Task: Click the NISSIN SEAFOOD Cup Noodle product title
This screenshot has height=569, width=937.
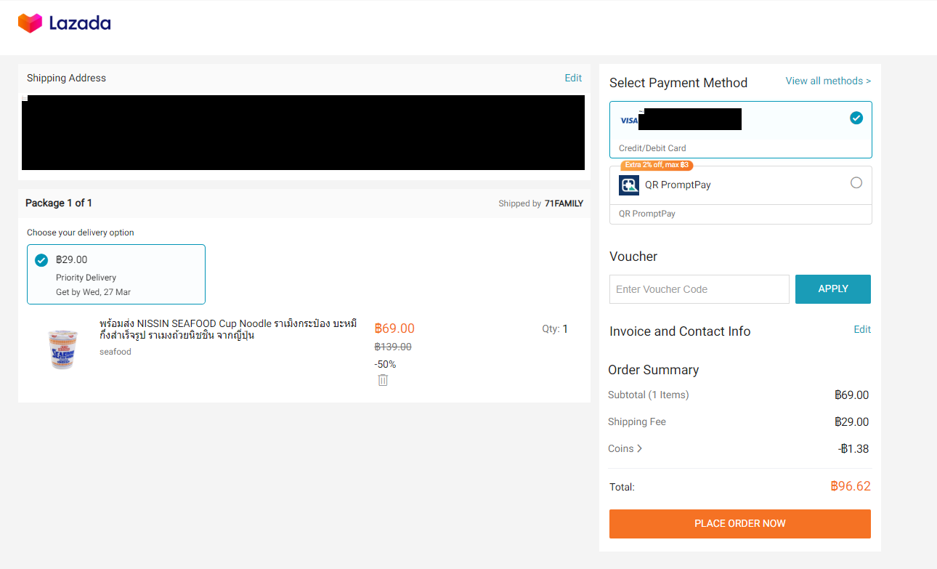Action: click(228, 329)
